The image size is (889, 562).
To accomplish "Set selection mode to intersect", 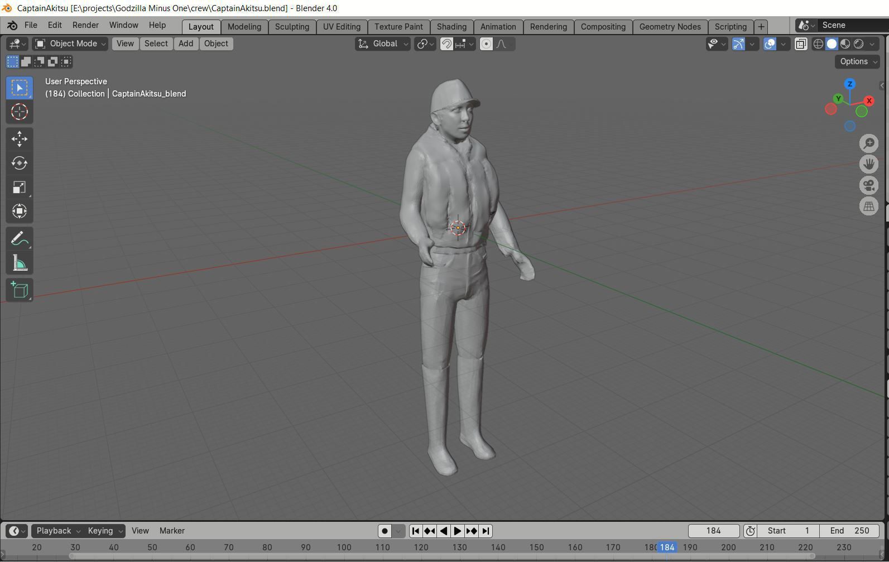I will (66, 61).
